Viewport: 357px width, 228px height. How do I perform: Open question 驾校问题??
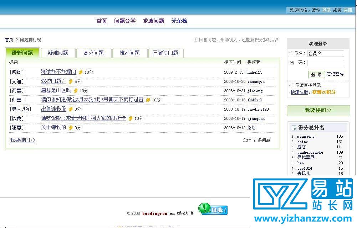pyautogui.click(x=53, y=81)
